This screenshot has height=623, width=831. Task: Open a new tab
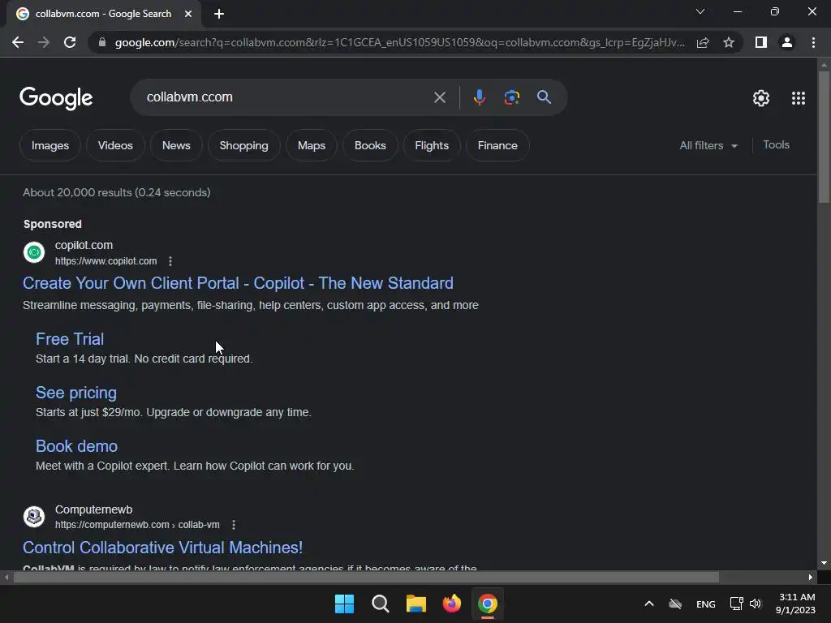tap(219, 14)
